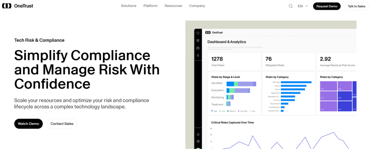Click the Request Demo button
372x154 pixels.
[327, 6]
